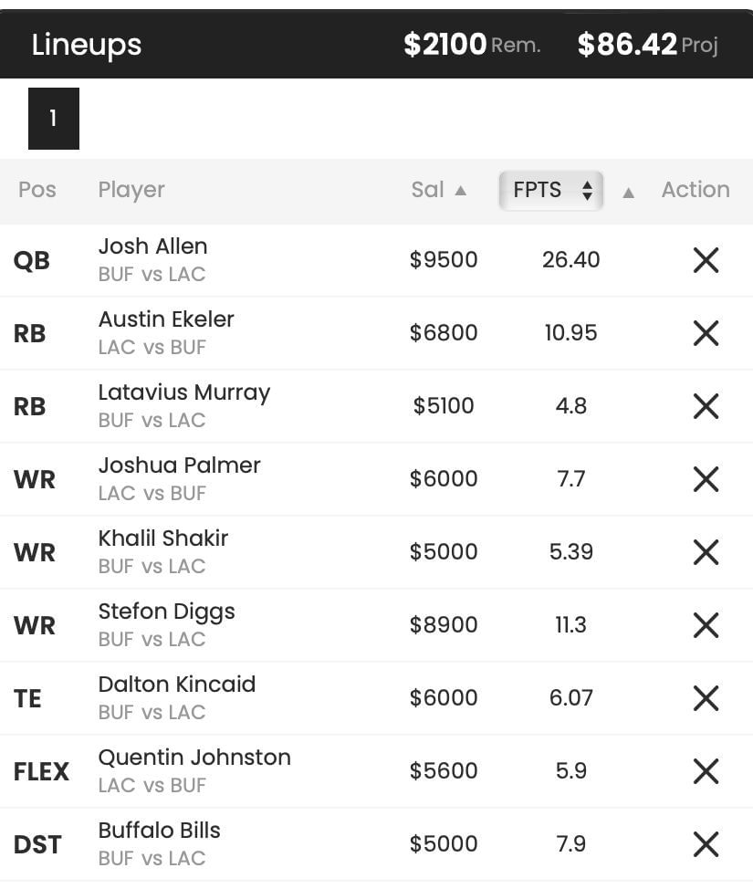This screenshot has width=753, height=889.
Task: Remove Josh Allen from the lineup
Action: [706, 260]
